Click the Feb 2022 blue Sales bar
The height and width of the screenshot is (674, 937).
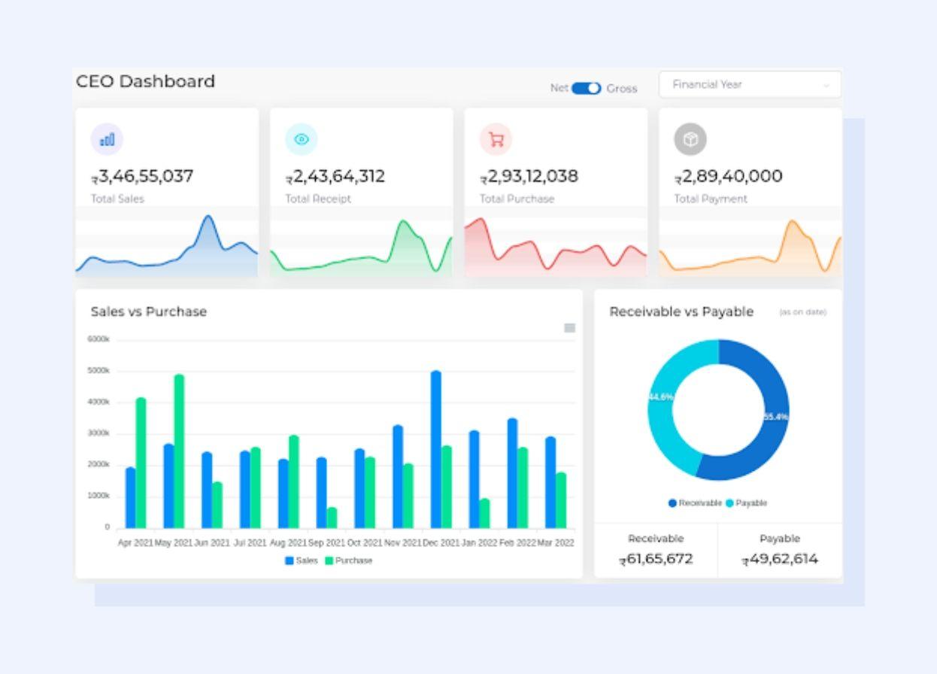pyautogui.click(x=512, y=473)
